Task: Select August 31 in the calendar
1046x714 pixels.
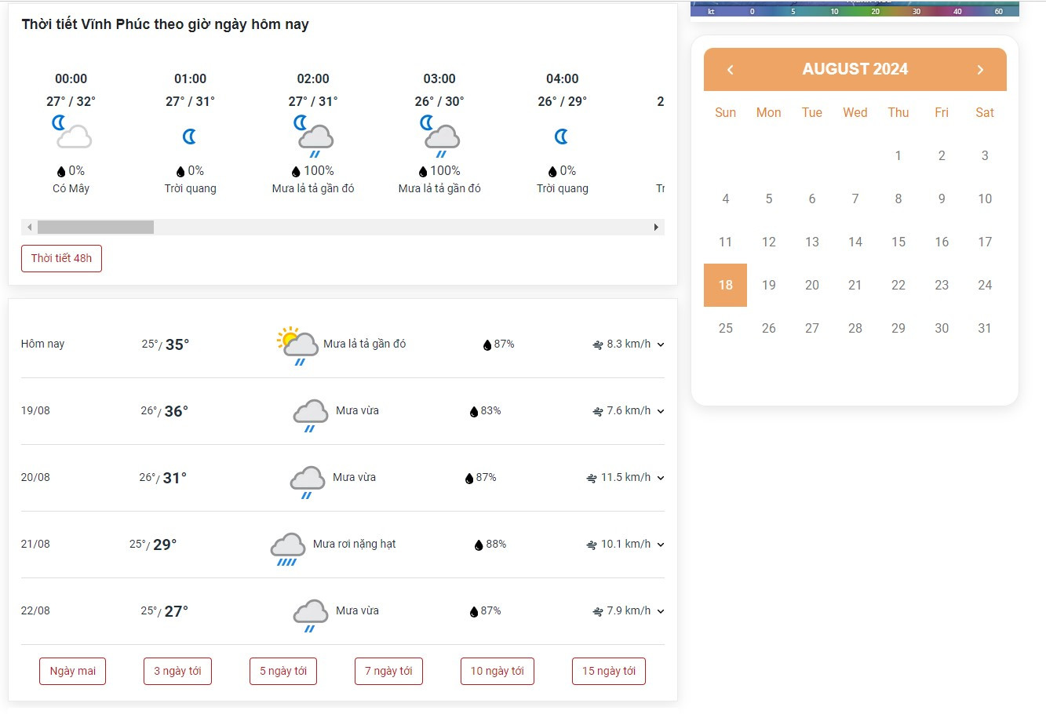Action: tap(985, 328)
